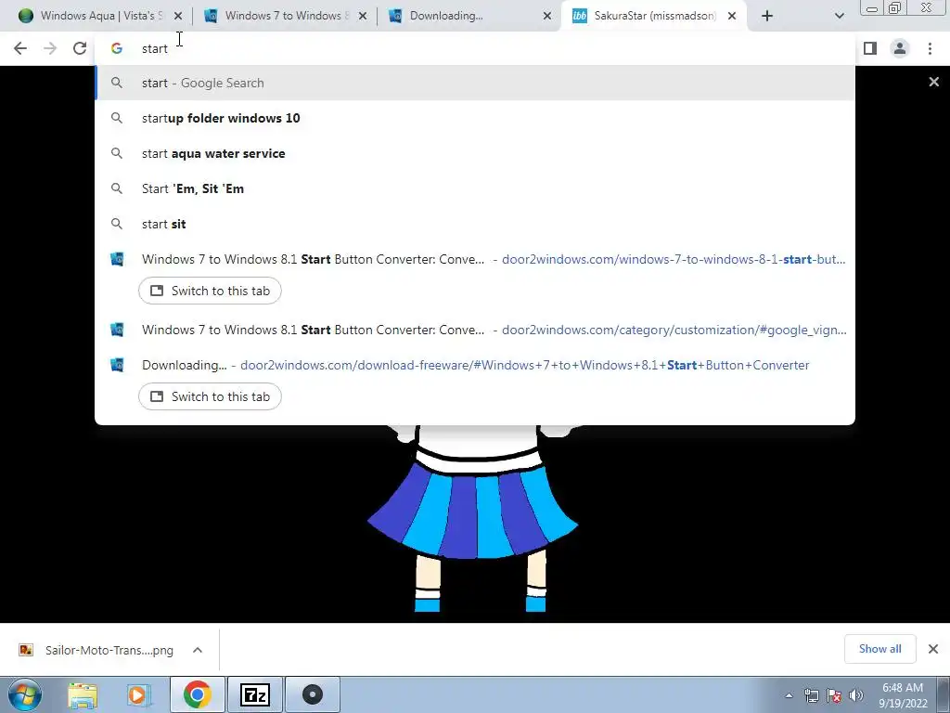950x713 pixels.
Task: Open Action Center flag icon
Action: [834, 695]
